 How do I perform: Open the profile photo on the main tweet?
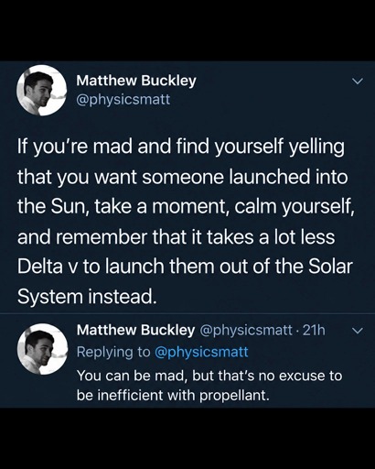point(42,91)
